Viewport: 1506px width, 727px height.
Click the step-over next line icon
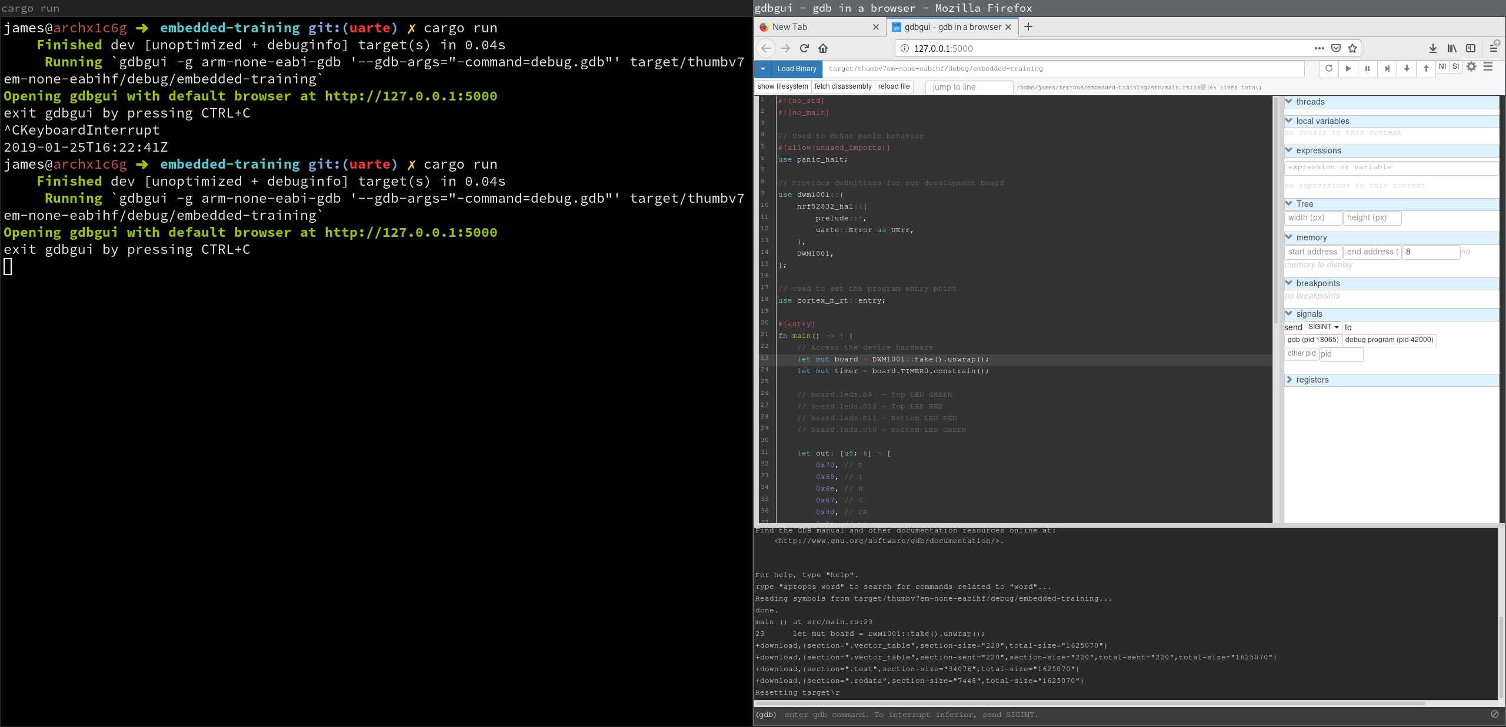(1387, 68)
